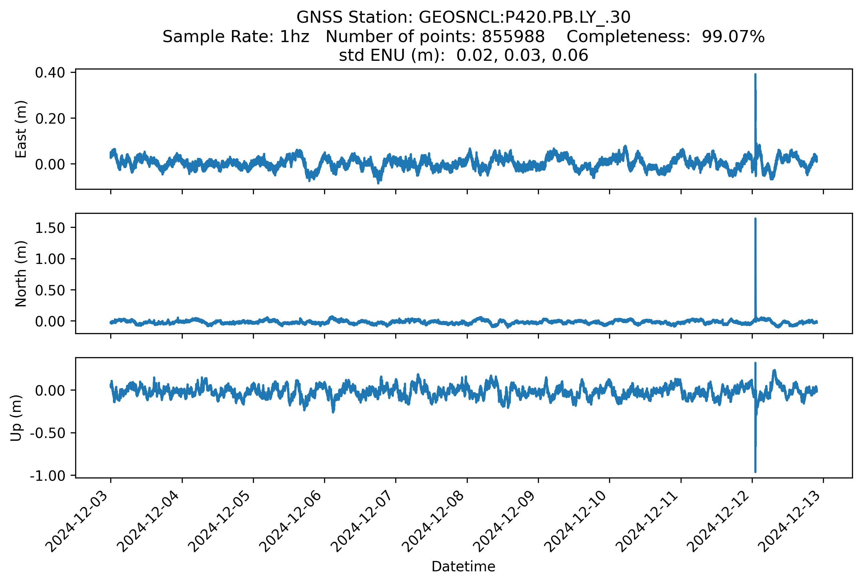Viewport: 862px width, 584px height.
Task: Click the std ENU (m) text line
Action: tap(463, 55)
